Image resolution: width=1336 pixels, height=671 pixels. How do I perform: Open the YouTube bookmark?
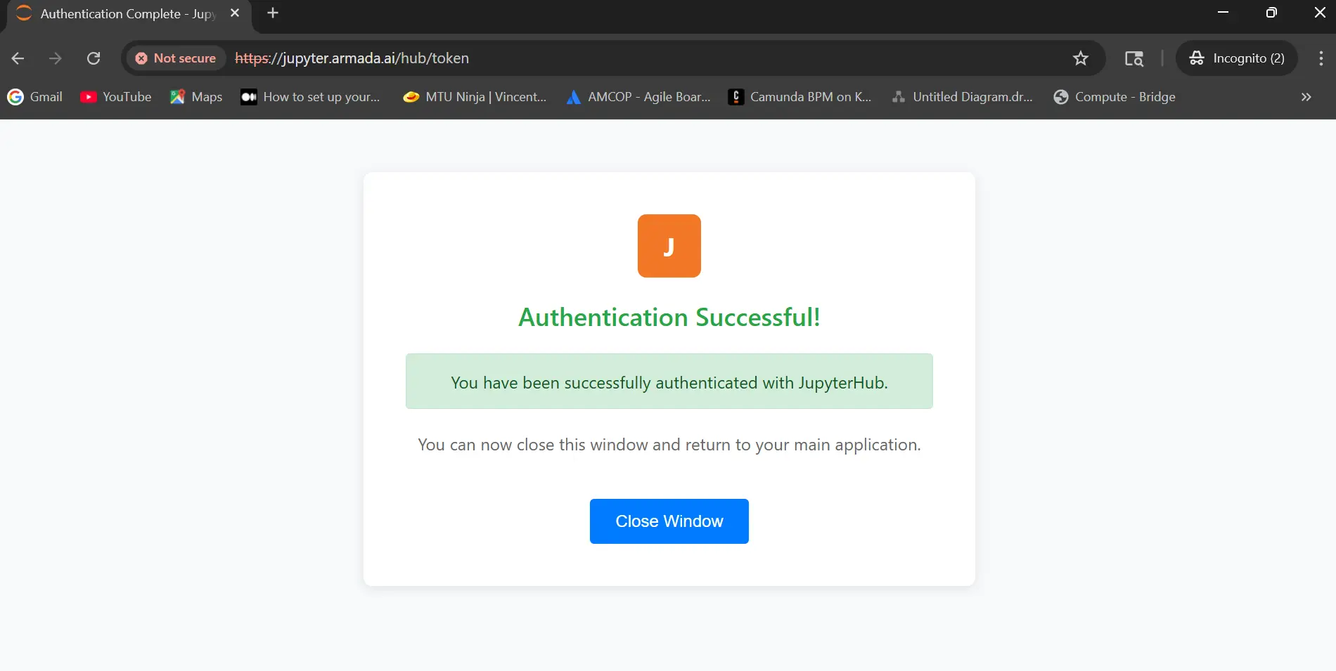click(x=116, y=97)
